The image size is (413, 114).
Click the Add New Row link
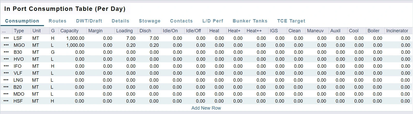pos(206,108)
